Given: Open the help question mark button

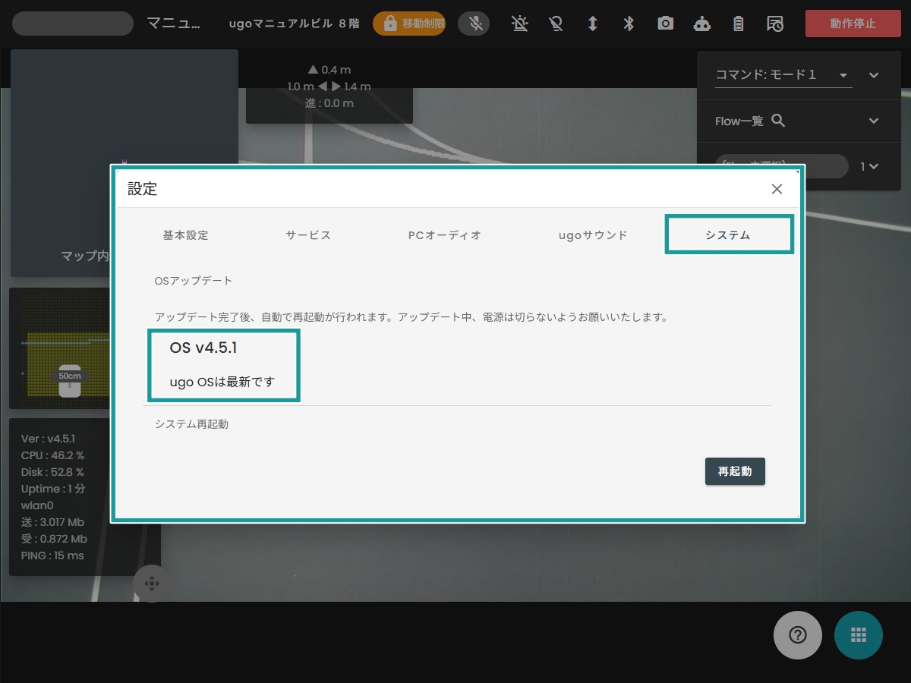Looking at the screenshot, I should [x=798, y=635].
